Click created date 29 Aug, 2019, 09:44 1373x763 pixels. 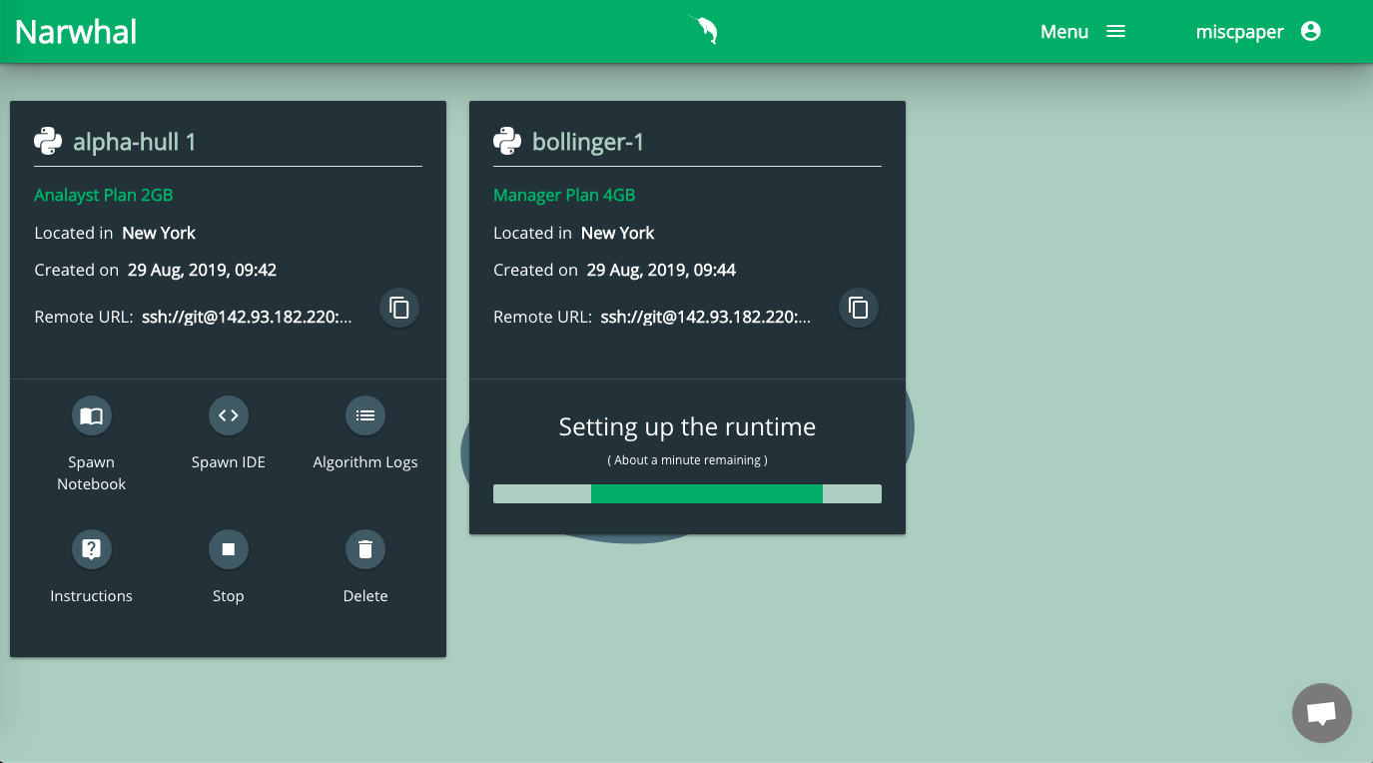(661, 270)
